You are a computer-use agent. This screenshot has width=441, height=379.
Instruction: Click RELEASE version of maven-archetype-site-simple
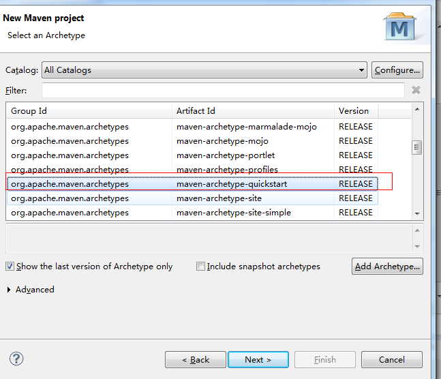(x=356, y=213)
